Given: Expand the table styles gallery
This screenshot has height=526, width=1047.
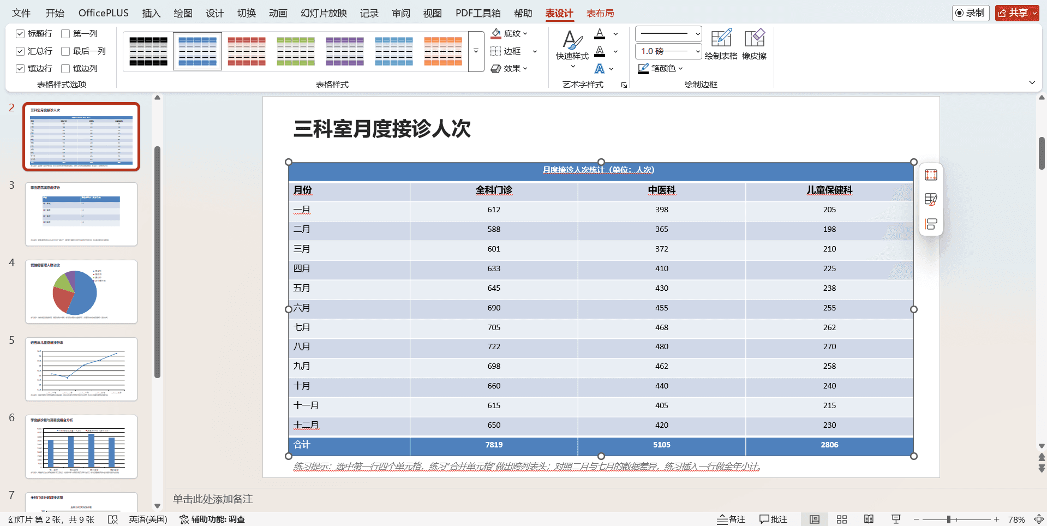Looking at the screenshot, I should coord(476,51).
